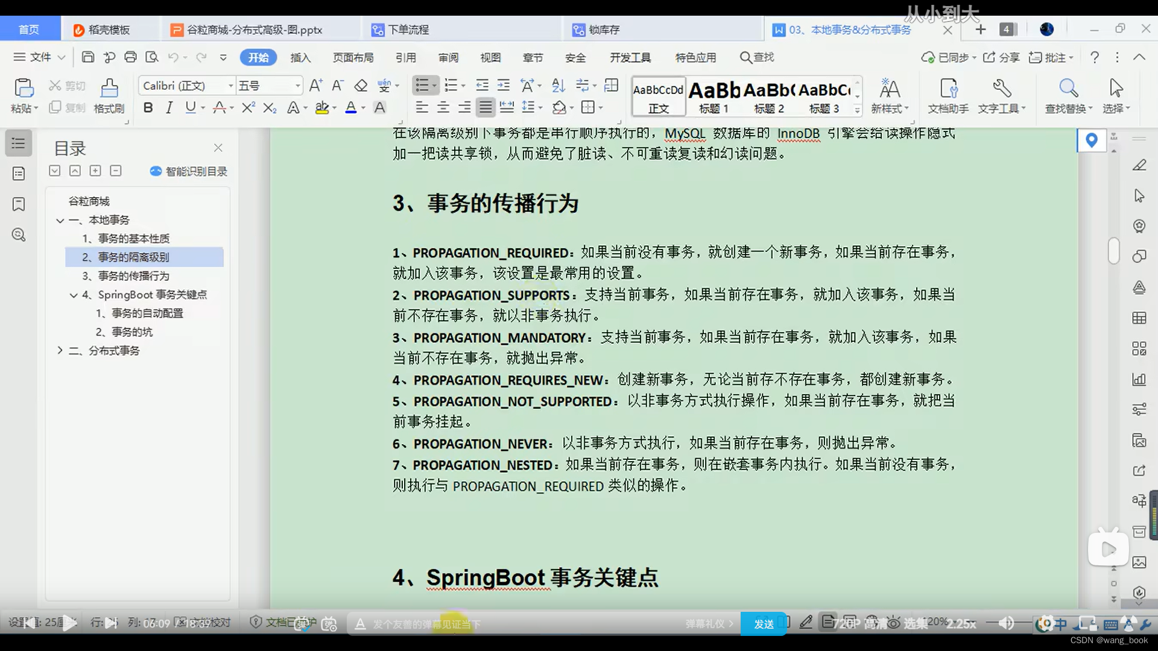Click the numbered list icon
Viewport: 1158px width, 651px height.
coord(451,86)
